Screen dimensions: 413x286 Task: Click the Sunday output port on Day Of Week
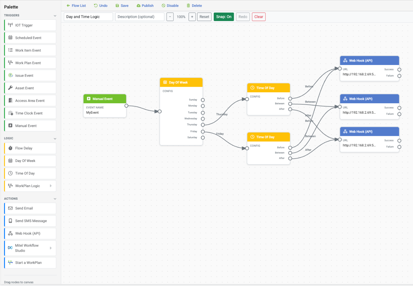[x=203, y=100]
